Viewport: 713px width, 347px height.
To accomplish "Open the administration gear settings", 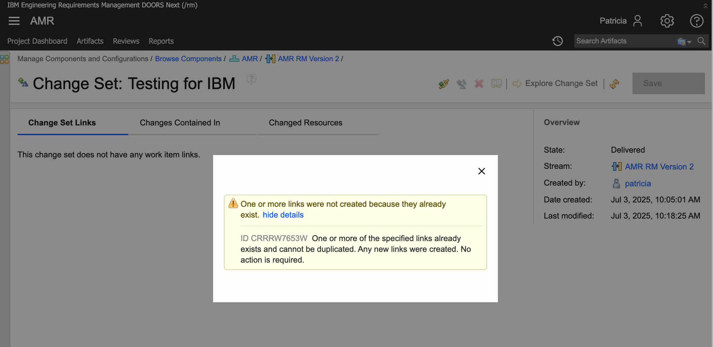I will (x=667, y=21).
